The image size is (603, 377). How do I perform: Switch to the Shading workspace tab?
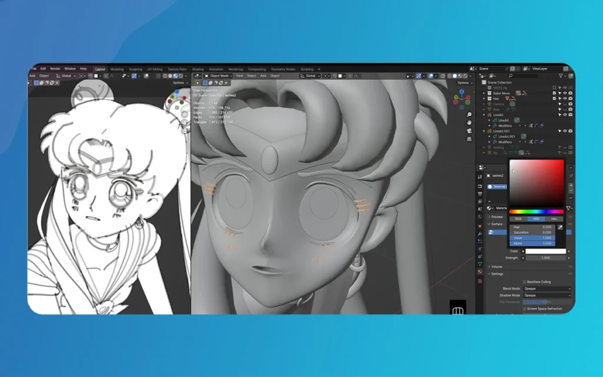click(198, 70)
